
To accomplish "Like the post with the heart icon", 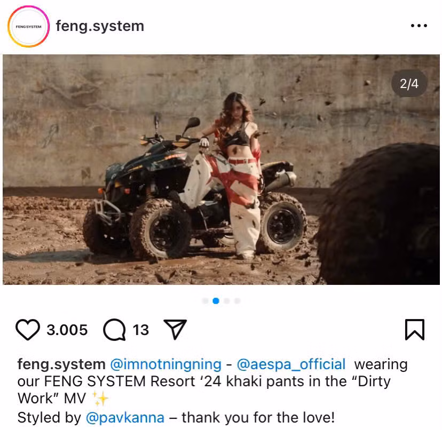I will [x=28, y=329].
